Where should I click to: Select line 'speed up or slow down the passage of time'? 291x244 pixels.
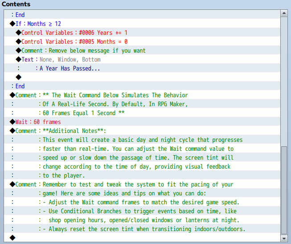tap(142, 157)
